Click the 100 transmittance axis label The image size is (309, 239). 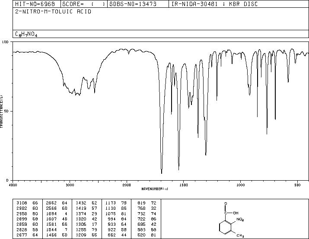coord(6,42)
